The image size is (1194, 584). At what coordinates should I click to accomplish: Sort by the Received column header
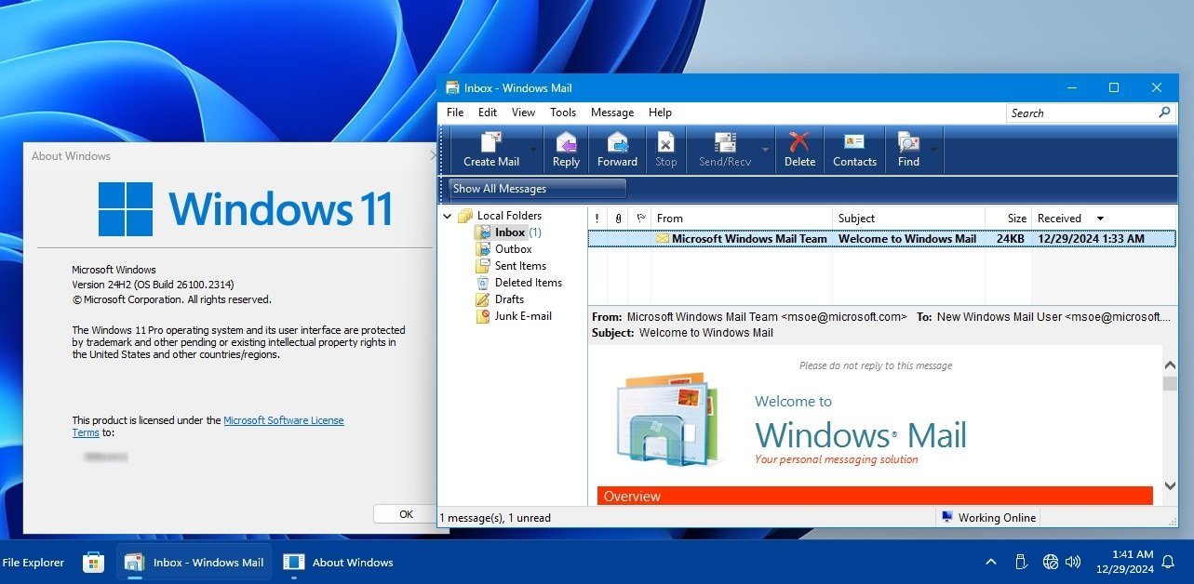point(1104,219)
